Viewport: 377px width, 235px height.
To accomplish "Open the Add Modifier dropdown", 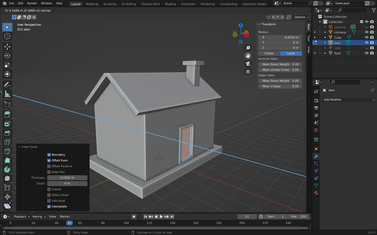I will 349,100.
